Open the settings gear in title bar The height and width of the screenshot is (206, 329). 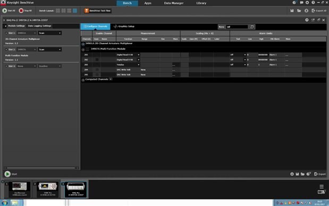pyautogui.click(x=307, y=3)
